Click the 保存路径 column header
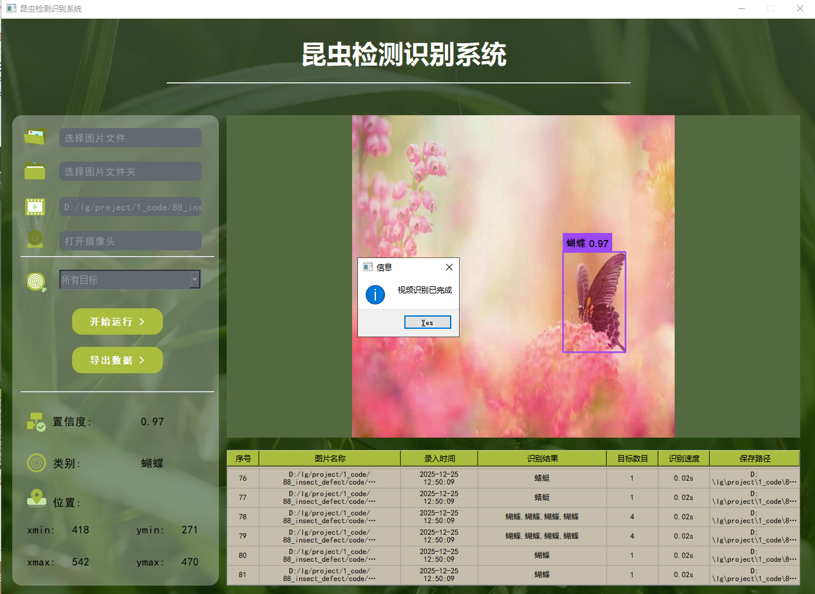The height and width of the screenshot is (594, 815). click(x=754, y=458)
